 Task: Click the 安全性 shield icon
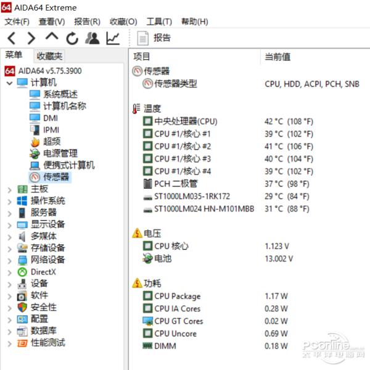point(22,307)
